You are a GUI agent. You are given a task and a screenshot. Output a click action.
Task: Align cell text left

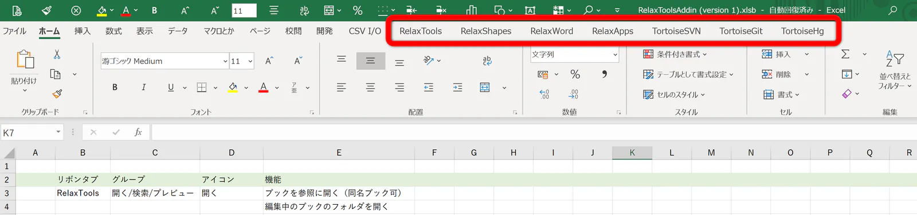click(342, 87)
